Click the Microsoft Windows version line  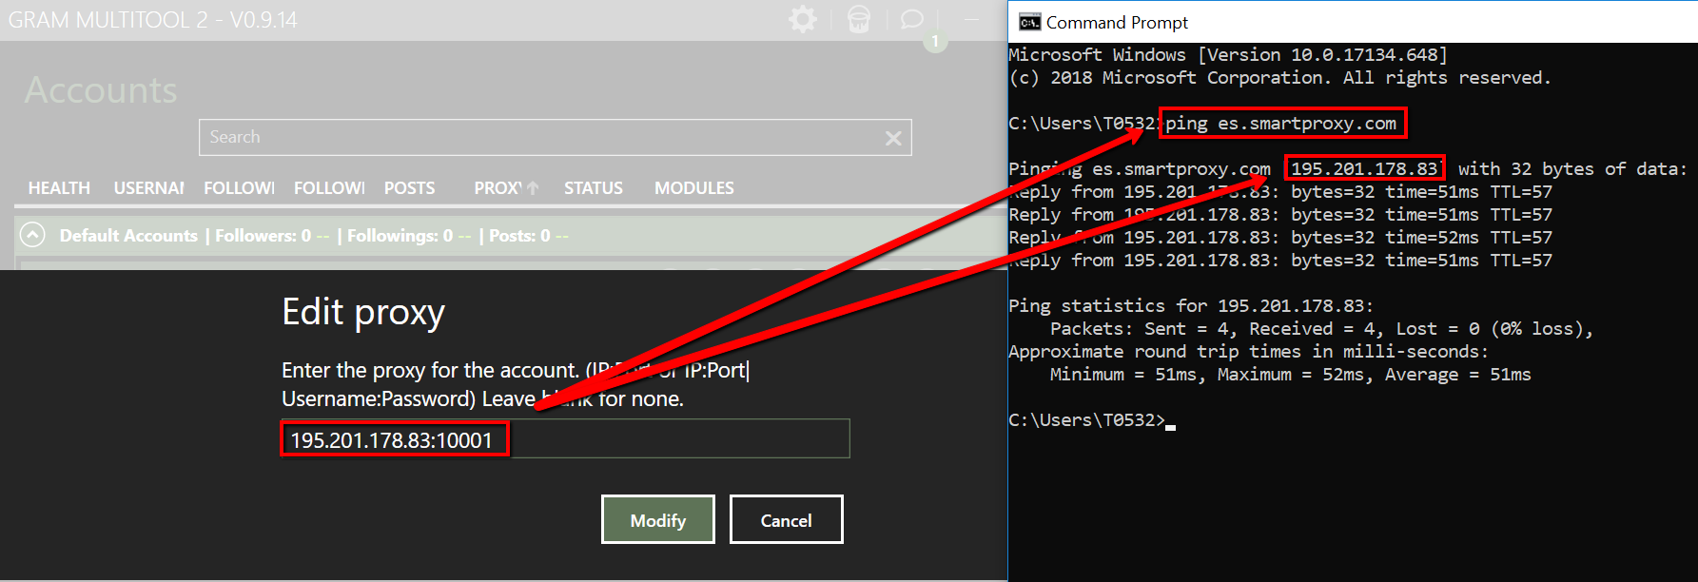coord(1228,54)
